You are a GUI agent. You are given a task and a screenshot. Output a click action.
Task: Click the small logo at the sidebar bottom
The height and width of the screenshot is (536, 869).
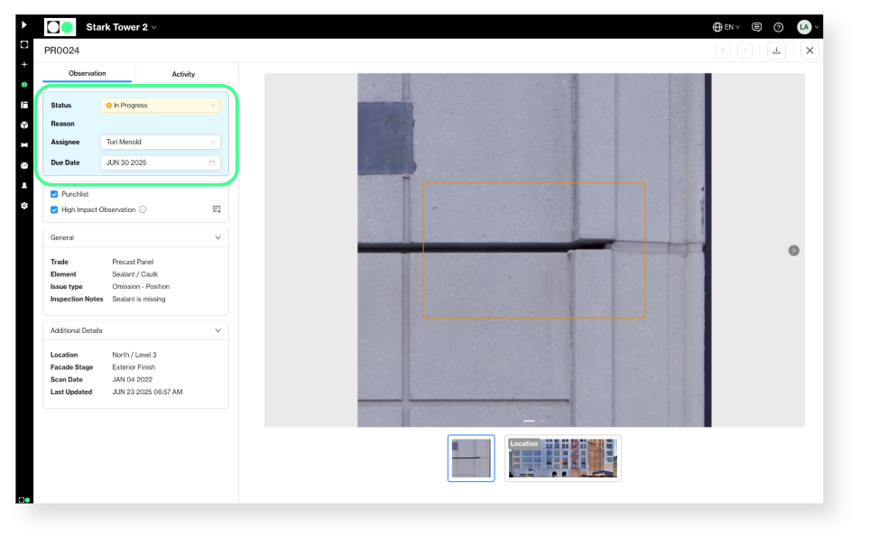pos(23,500)
